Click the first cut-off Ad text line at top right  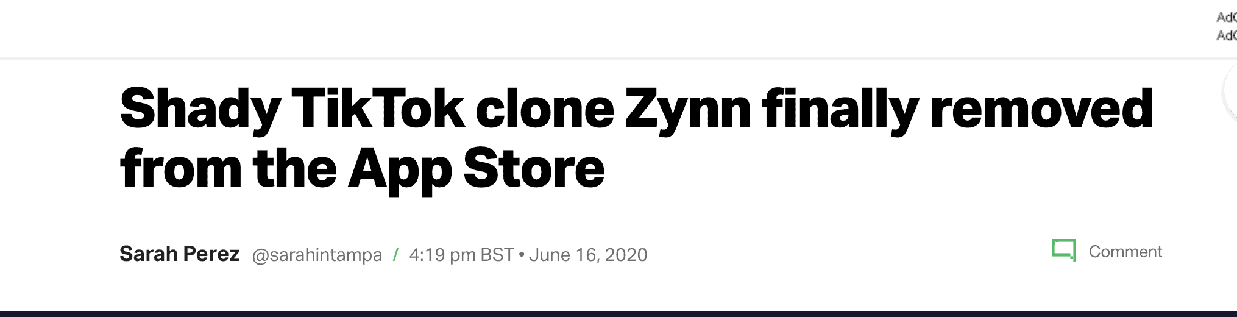[x=1226, y=17]
